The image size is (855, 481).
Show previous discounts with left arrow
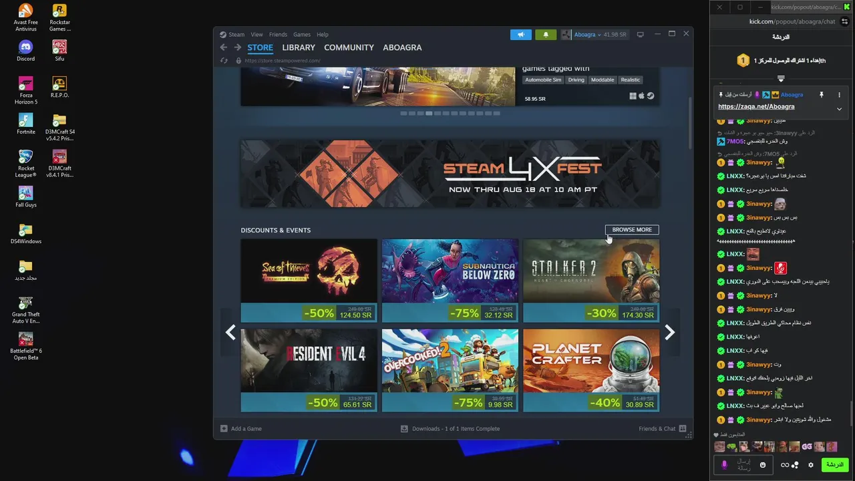(230, 332)
